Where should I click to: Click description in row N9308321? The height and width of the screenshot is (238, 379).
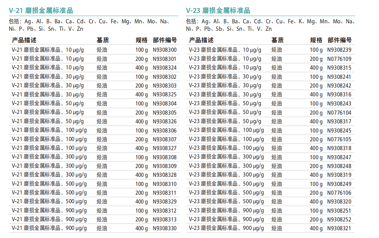[227, 228]
